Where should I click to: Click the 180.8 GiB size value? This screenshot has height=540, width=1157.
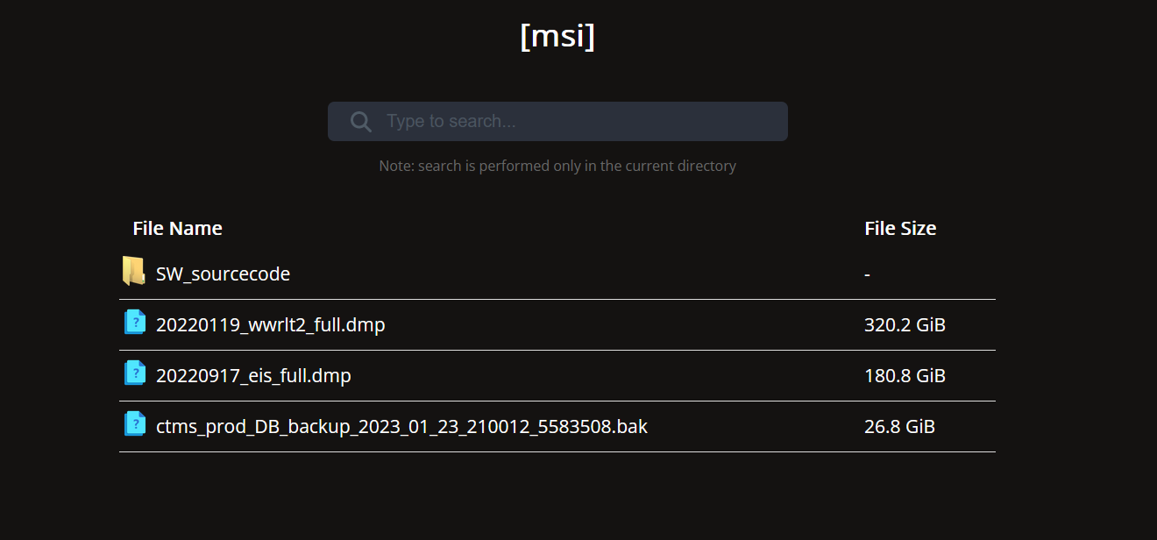coord(905,375)
